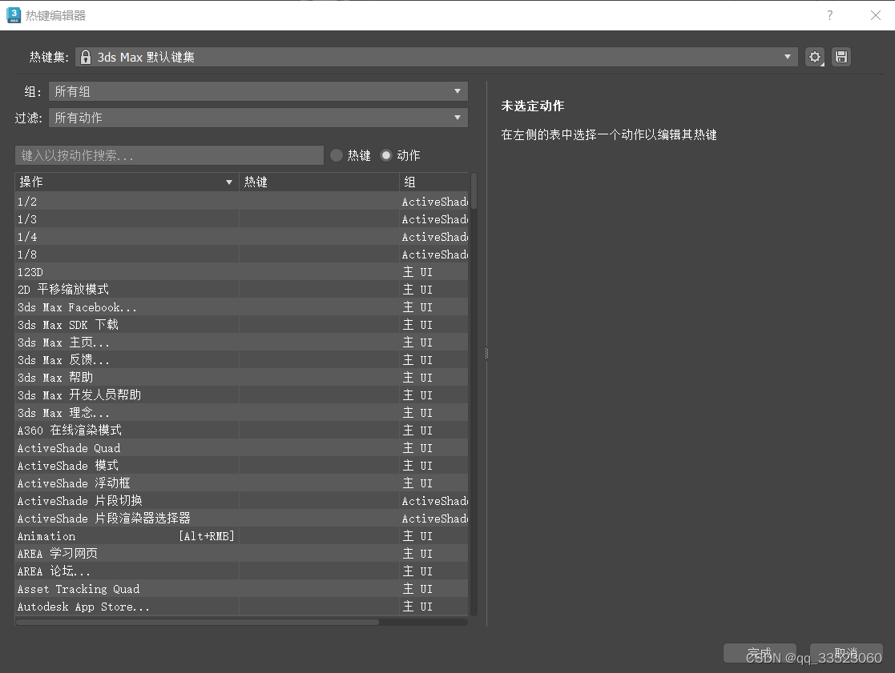Select the AREA 学习网页 row
Screen dimensions: 895x673
[x=241, y=553]
